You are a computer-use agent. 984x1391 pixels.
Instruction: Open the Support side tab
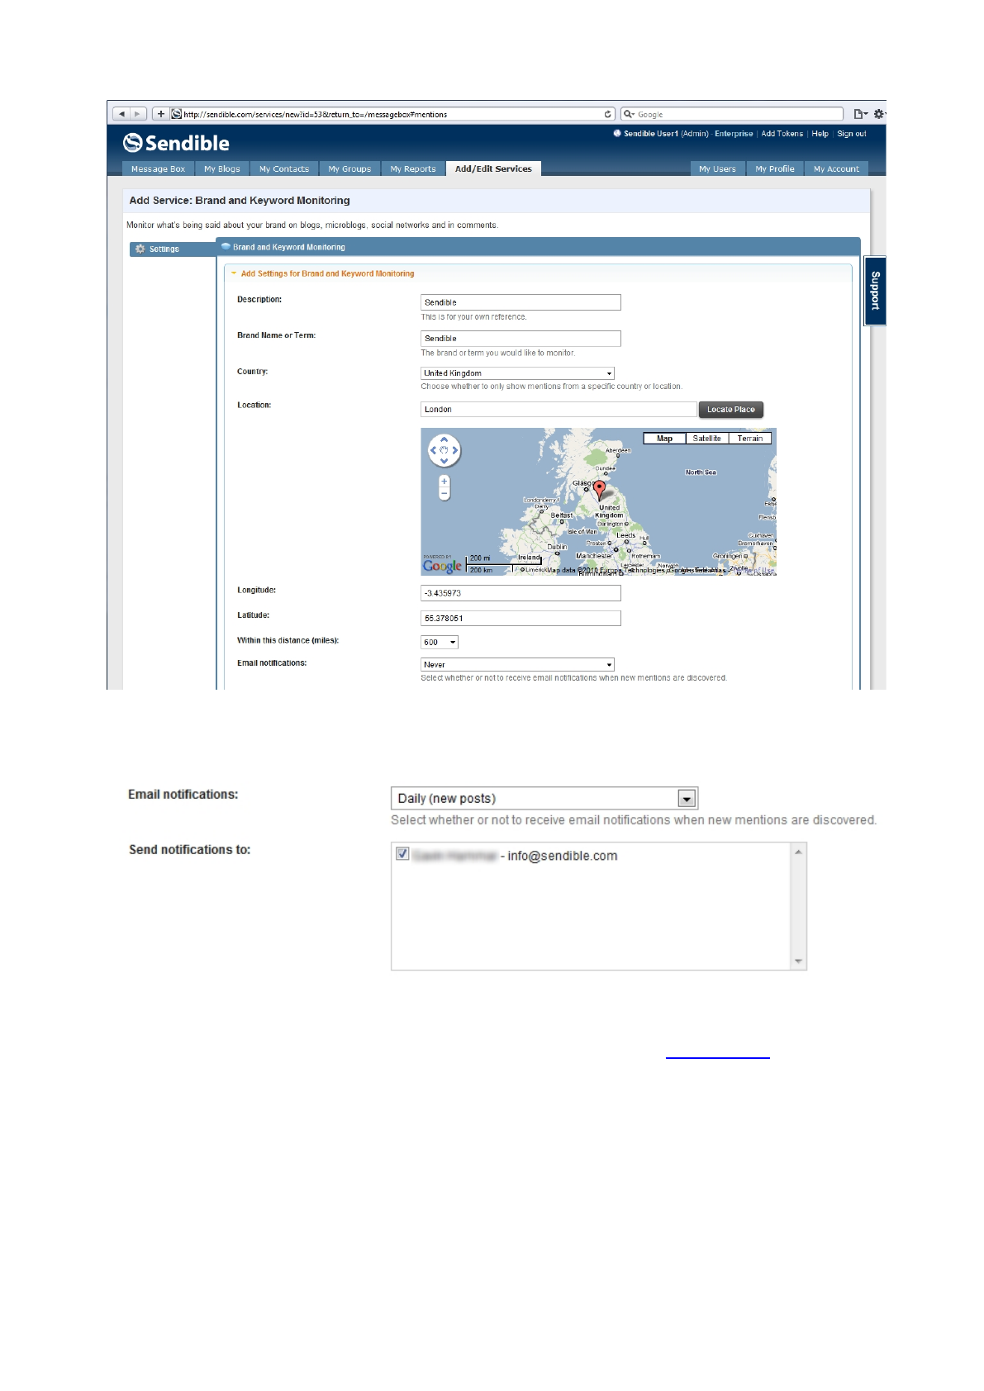[x=875, y=291]
